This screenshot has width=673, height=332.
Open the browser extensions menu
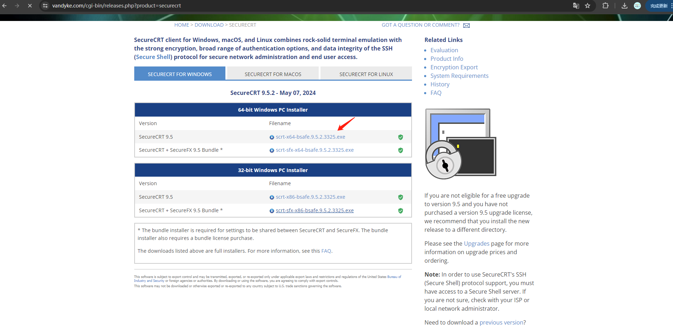605,6
